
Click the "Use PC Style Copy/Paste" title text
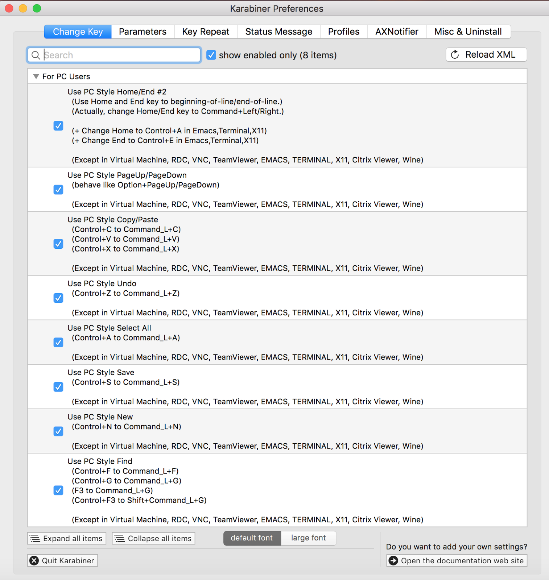113,220
